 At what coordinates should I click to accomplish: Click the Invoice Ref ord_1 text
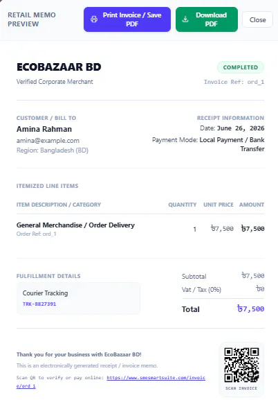(x=234, y=82)
